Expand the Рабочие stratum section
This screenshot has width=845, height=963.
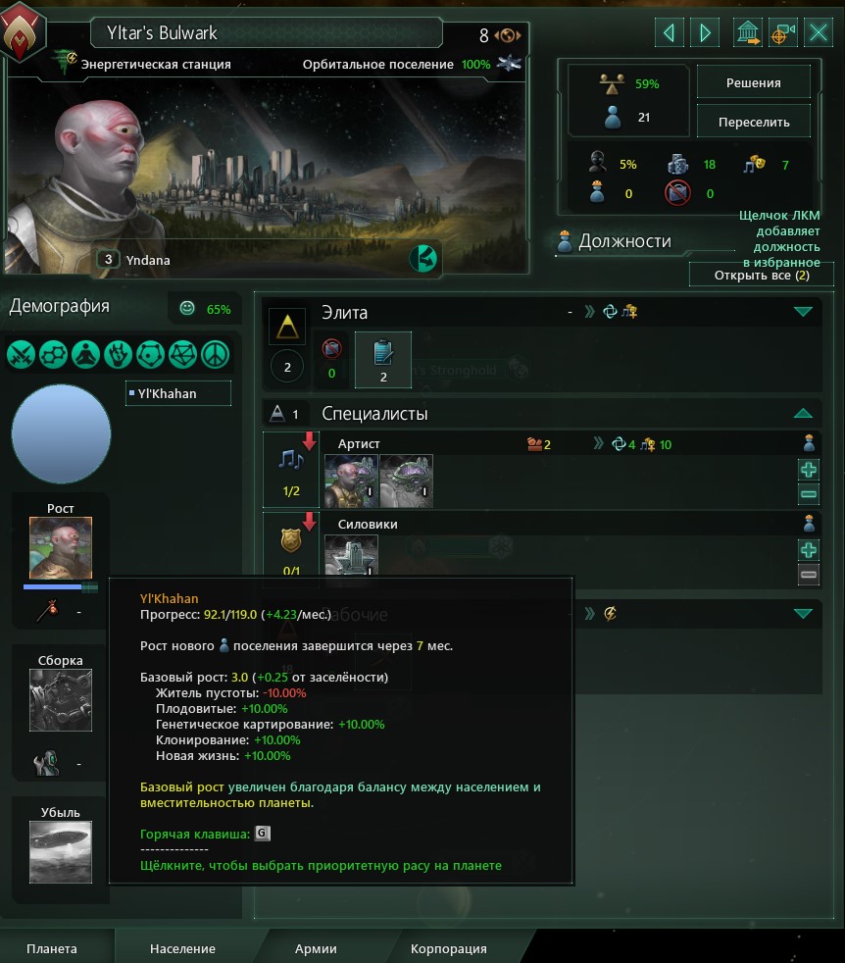[803, 613]
